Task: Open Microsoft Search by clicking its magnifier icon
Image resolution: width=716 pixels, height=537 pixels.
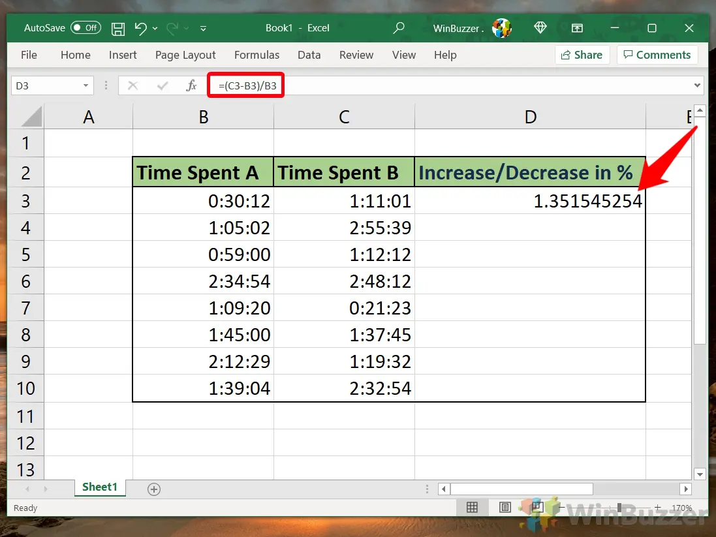Action: [399, 28]
